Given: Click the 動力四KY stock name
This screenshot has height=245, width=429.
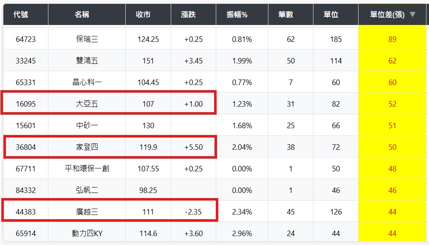Looking at the screenshot, I should pos(87,234).
